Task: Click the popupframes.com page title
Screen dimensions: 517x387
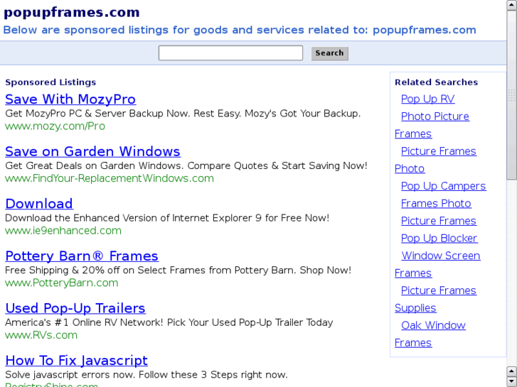Action: coord(72,12)
